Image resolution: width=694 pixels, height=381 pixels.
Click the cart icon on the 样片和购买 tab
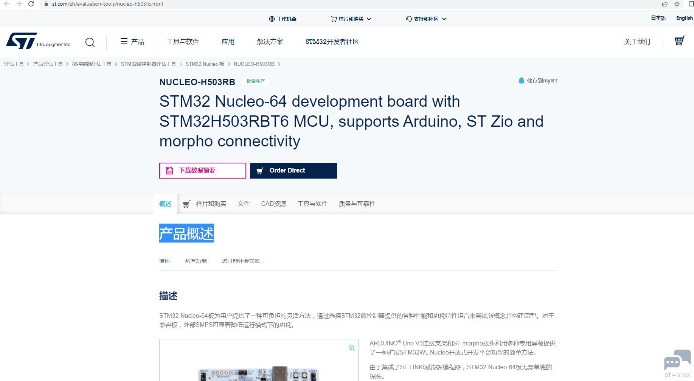click(x=186, y=204)
